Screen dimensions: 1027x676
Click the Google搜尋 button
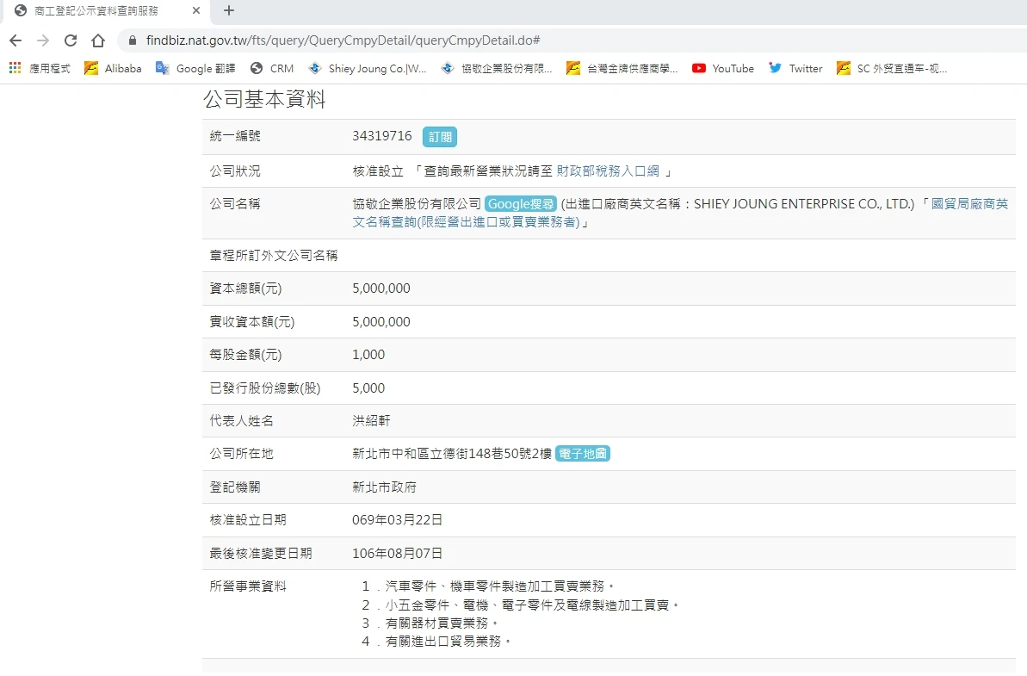[521, 204]
